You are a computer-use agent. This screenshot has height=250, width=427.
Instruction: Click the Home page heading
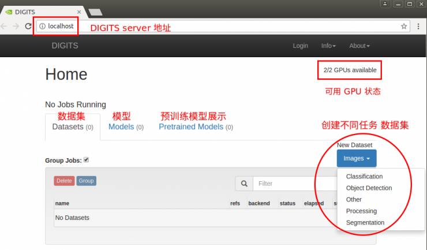coord(66,74)
